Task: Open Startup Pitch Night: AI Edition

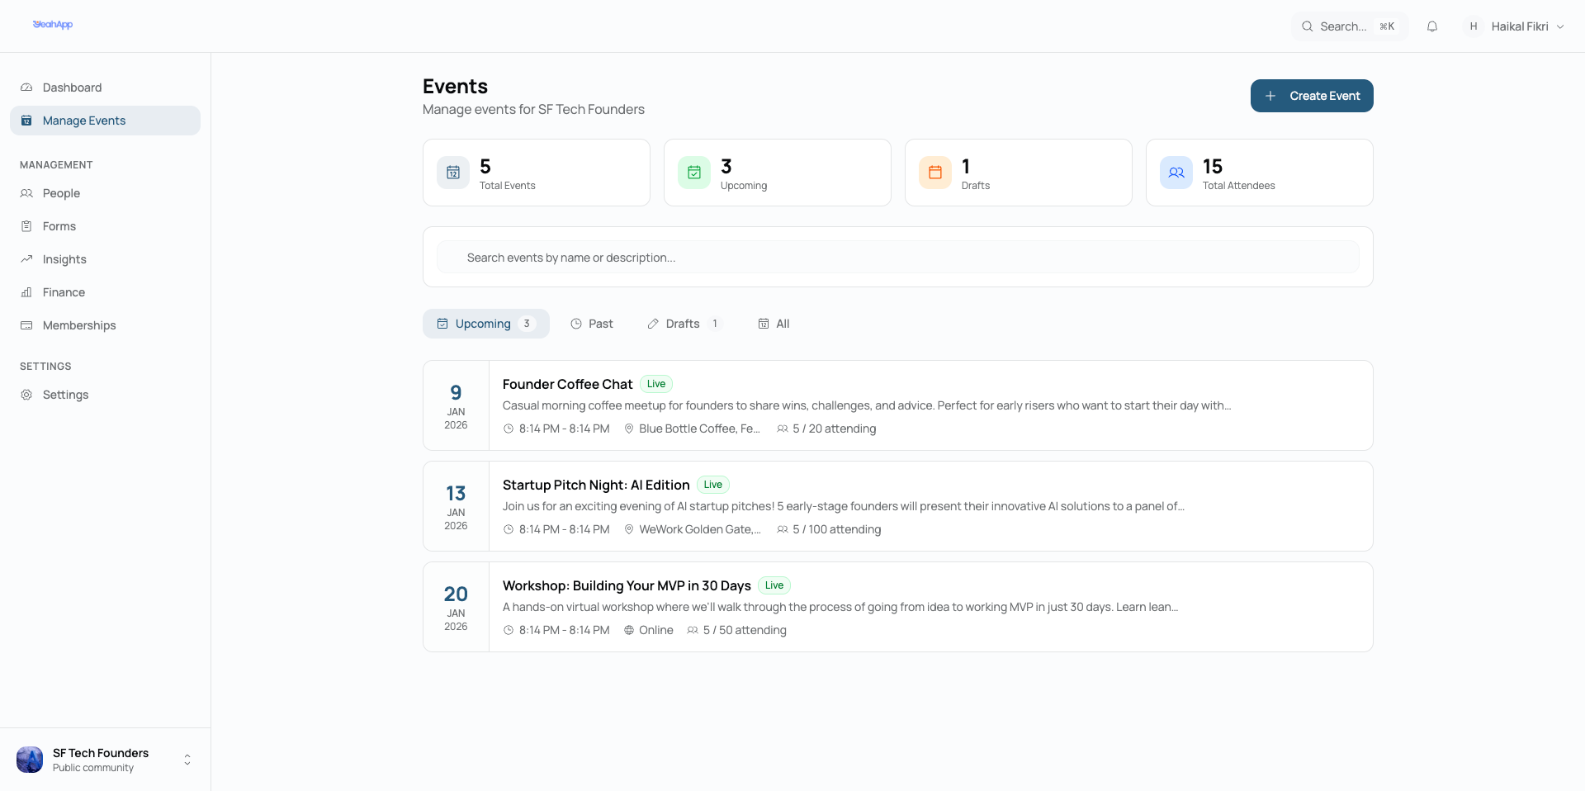Action: 595,485
